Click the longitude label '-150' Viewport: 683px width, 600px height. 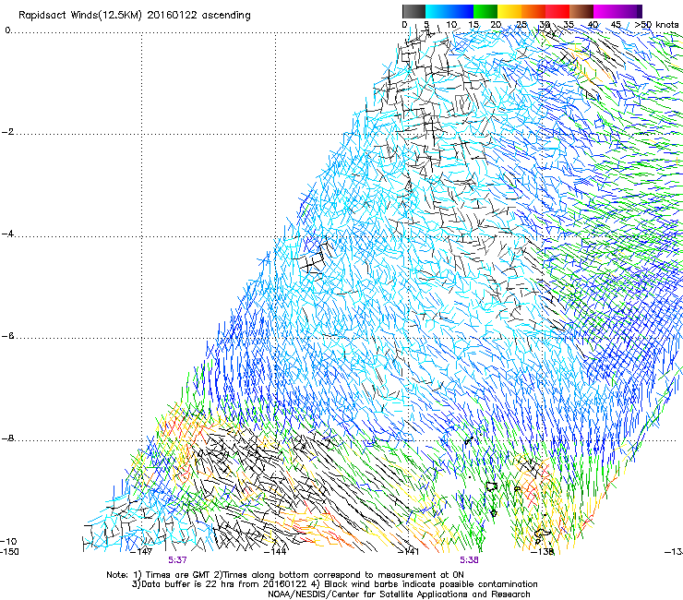pos(9,552)
